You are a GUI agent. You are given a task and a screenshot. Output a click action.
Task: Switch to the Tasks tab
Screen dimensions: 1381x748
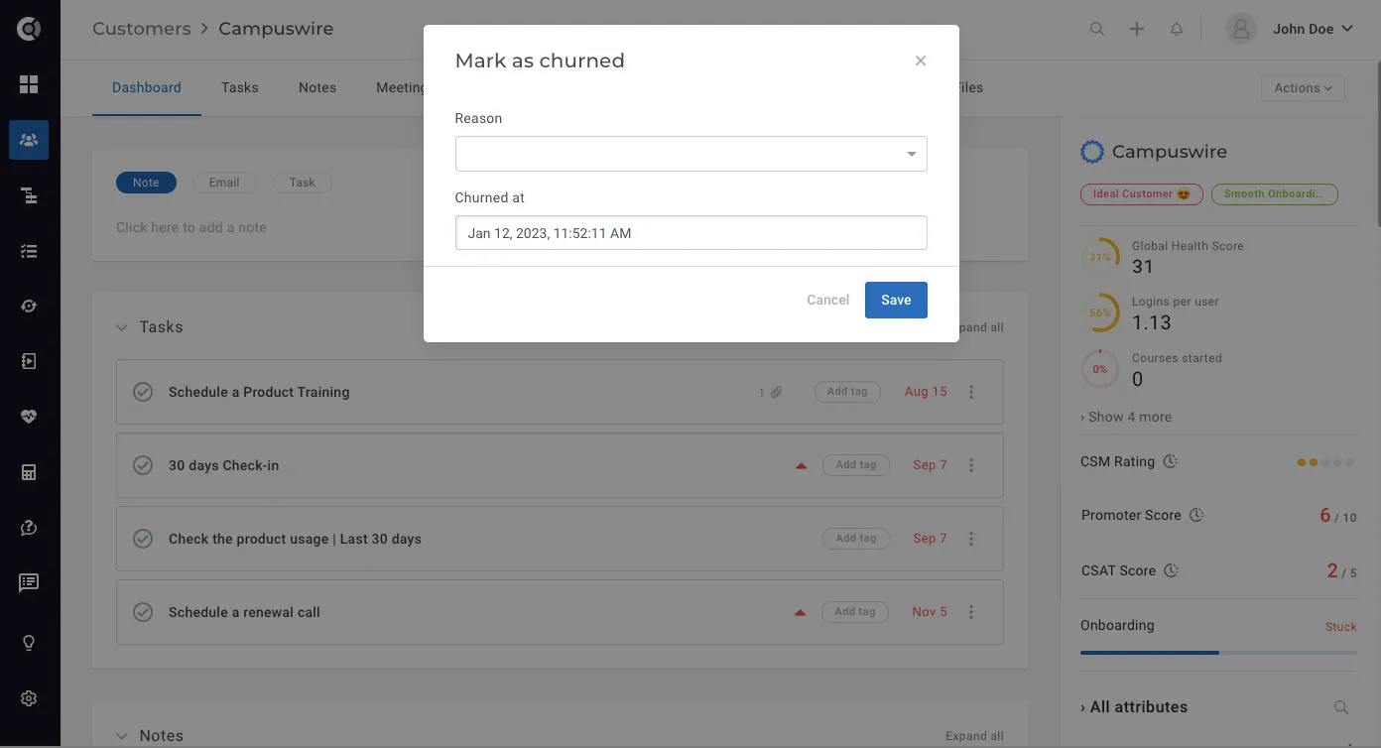pos(240,87)
